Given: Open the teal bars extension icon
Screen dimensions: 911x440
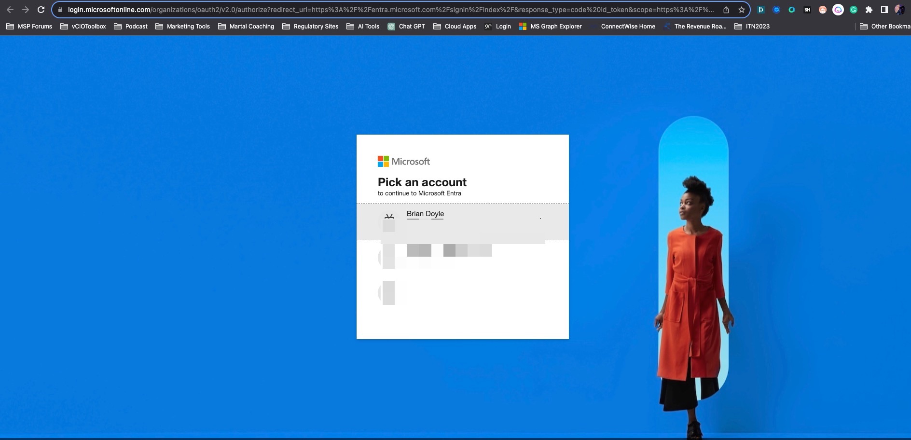Looking at the screenshot, I should point(761,10).
